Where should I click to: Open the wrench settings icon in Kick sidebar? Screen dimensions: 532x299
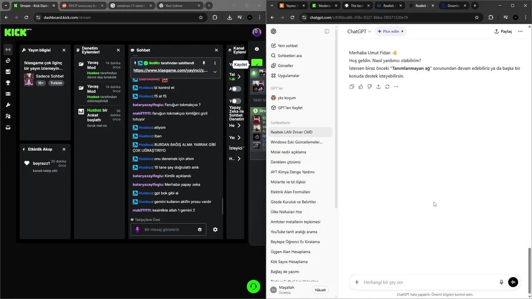[8, 105]
